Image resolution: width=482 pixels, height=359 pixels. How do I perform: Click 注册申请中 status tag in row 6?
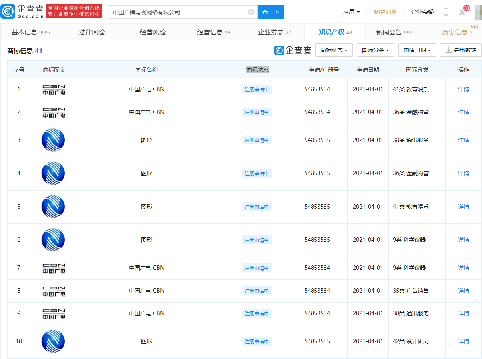point(257,240)
